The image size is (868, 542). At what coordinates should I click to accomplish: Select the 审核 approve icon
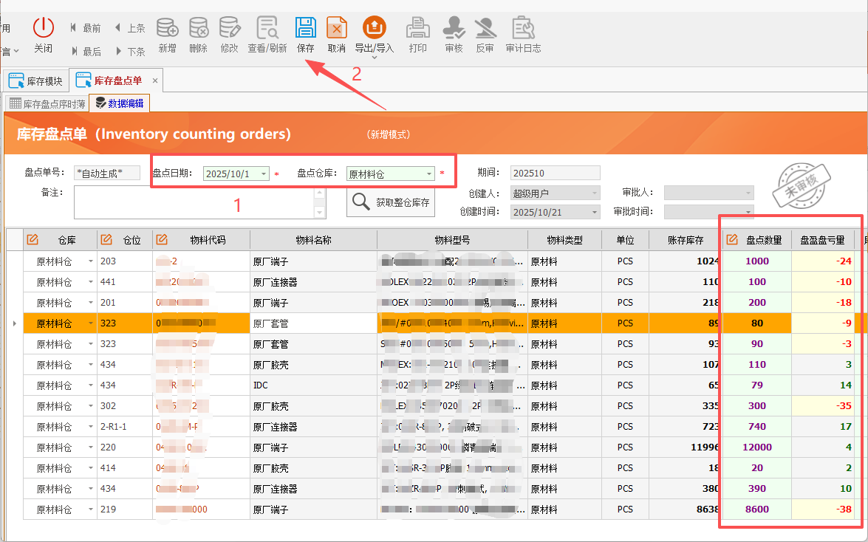(x=454, y=30)
